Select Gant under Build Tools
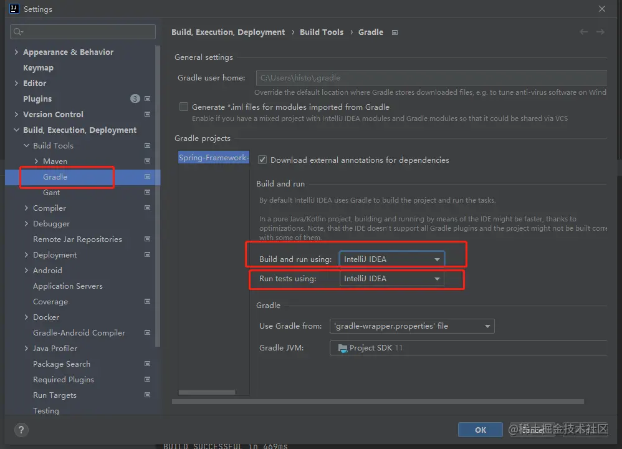This screenshot has height=449, width=622. click(52, 193)
